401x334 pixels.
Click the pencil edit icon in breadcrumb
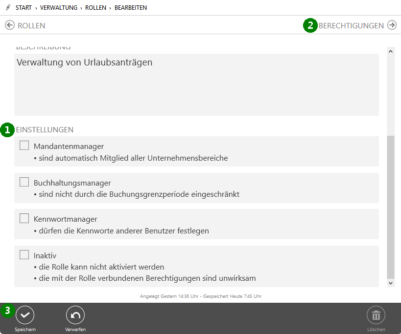[x=8, y=8]
